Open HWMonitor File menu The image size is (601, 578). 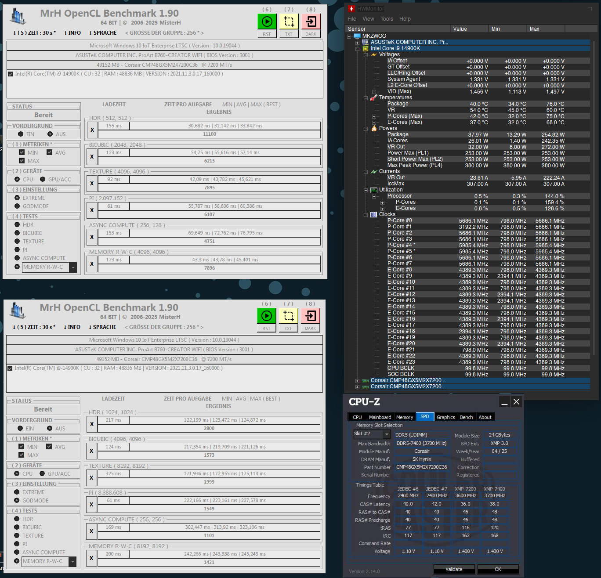352,19
